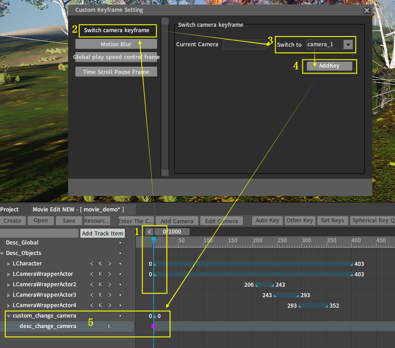Toggle the dot on custom_change_camera track
Viewport: 395px width, 348px height.
[120, 316]
